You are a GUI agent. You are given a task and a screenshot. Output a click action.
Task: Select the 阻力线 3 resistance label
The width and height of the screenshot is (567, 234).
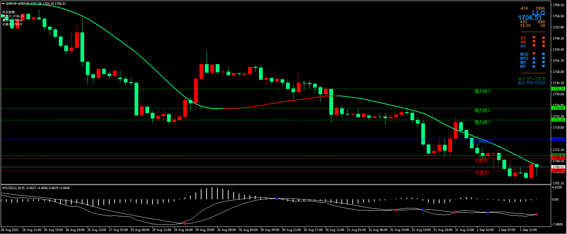click(x=482, y=91)
